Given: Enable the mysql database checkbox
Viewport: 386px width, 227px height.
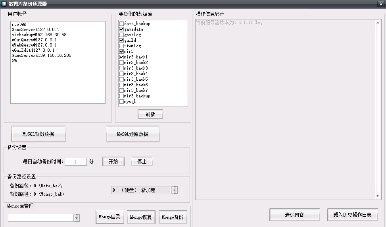Looking at the screenshot, I should point(122,102).
